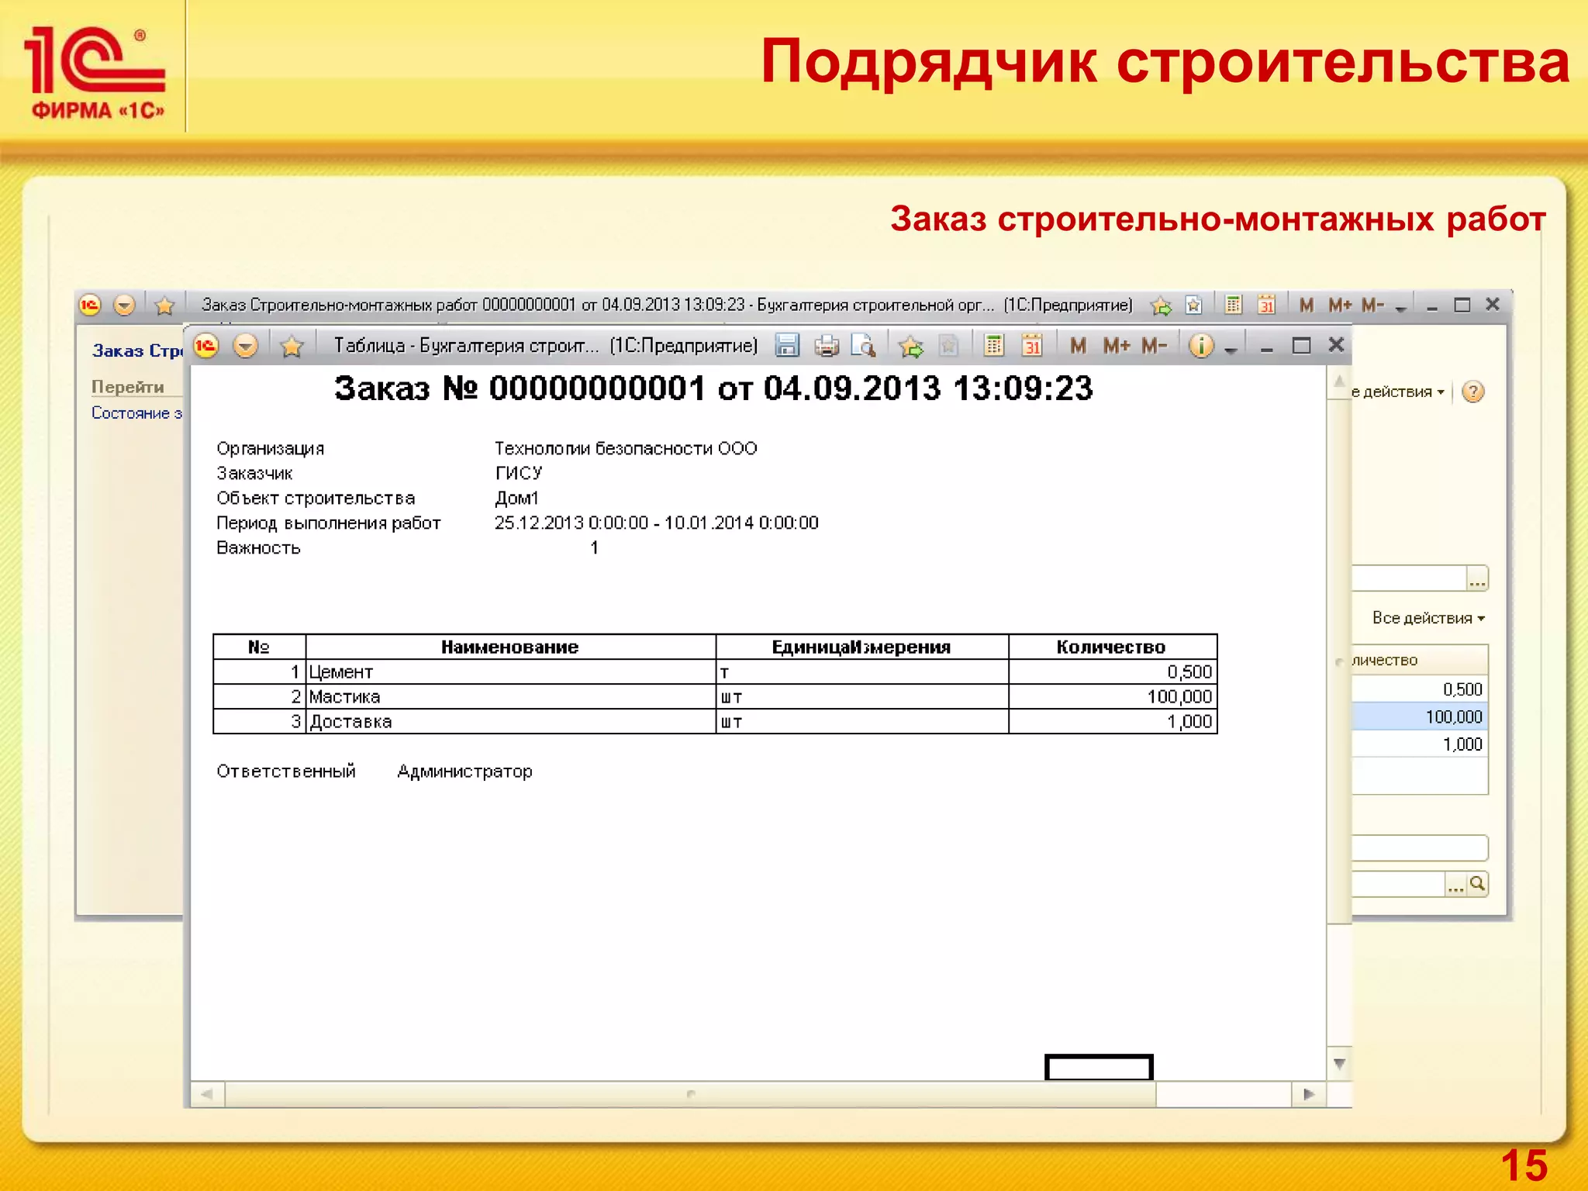Click the Save icon in the Таблица window toolbar

[787, 345]
